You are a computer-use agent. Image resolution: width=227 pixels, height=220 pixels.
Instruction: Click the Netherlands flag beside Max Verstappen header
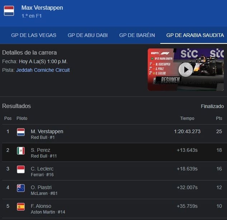click(9, 11)
